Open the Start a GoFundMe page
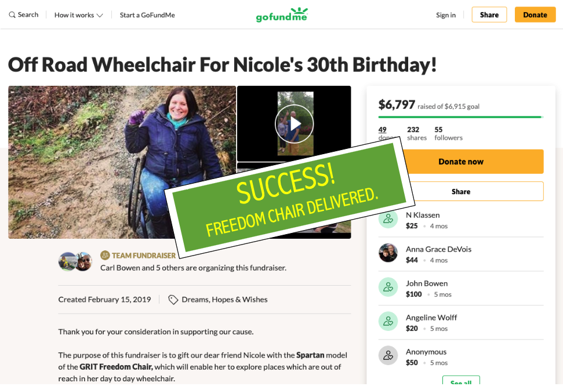563x390 pixels. 147,14
